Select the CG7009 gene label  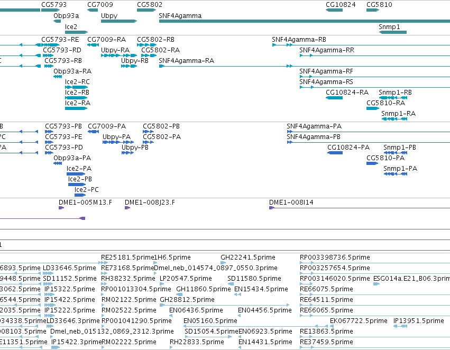tap(100, 5)
